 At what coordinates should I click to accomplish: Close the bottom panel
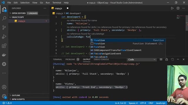pos(184,60)
